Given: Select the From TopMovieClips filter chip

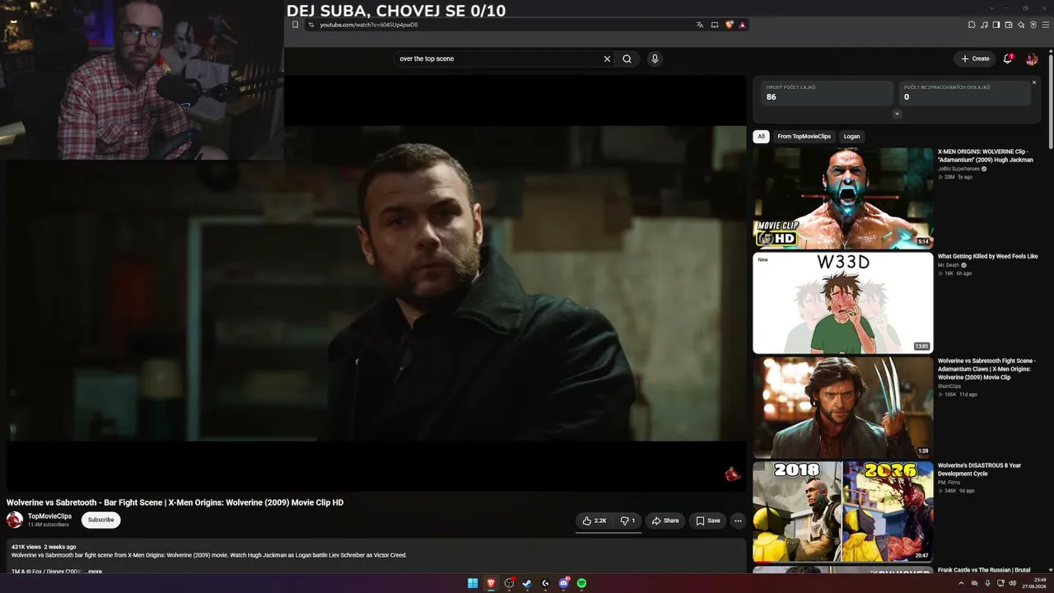Looking at the screenshot, I should [x=804, y=137].
